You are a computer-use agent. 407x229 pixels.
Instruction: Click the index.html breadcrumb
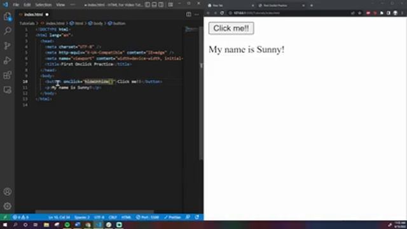(55, 24)
